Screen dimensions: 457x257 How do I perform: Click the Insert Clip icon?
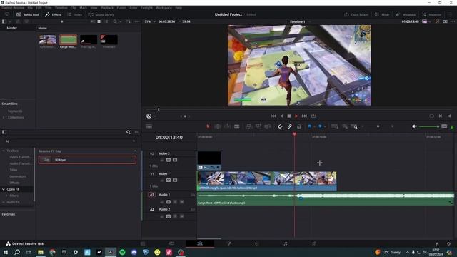248,126
